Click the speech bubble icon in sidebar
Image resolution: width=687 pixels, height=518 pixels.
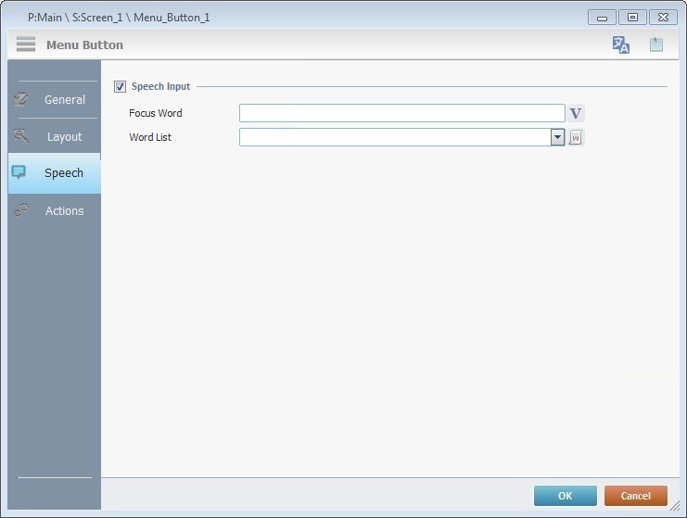[x=19, y=172]
